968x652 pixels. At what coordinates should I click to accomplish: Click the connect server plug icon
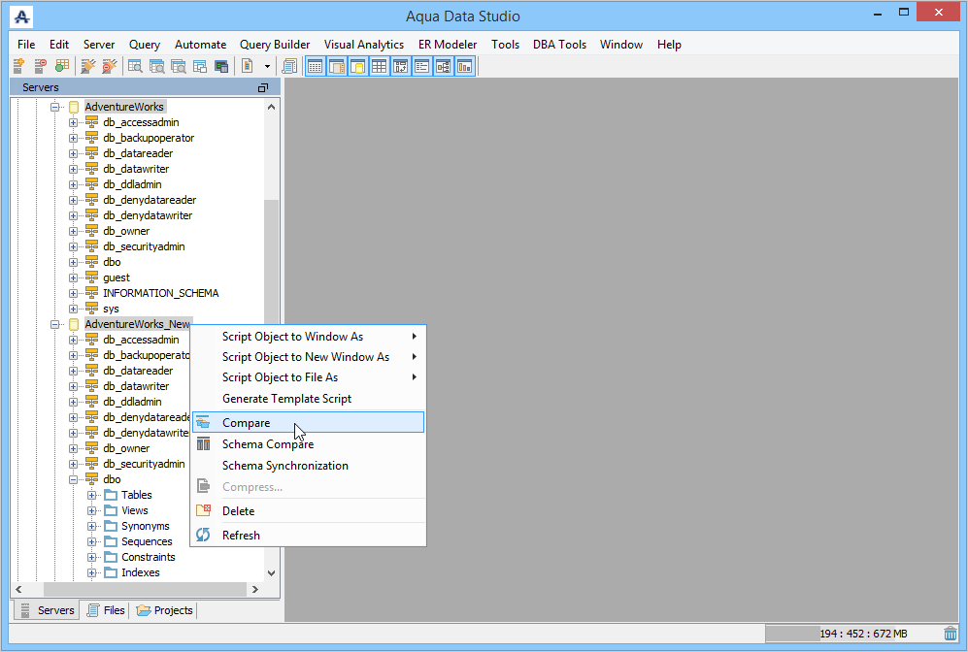(88, 66)
